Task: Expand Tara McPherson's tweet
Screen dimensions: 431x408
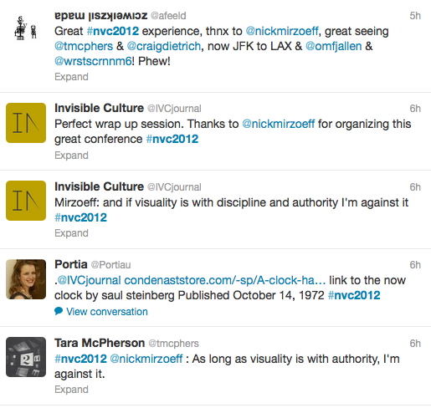Action: click(x=71, y=390)
